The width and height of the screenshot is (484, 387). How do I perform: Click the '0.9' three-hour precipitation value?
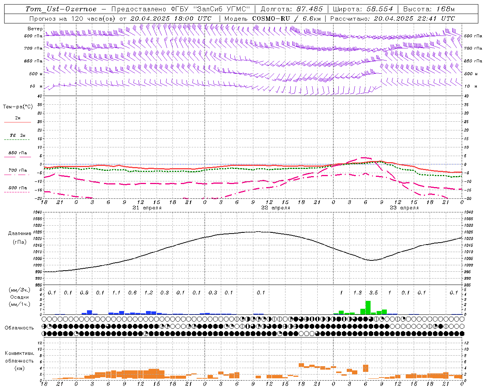click(x=84, y=293)
